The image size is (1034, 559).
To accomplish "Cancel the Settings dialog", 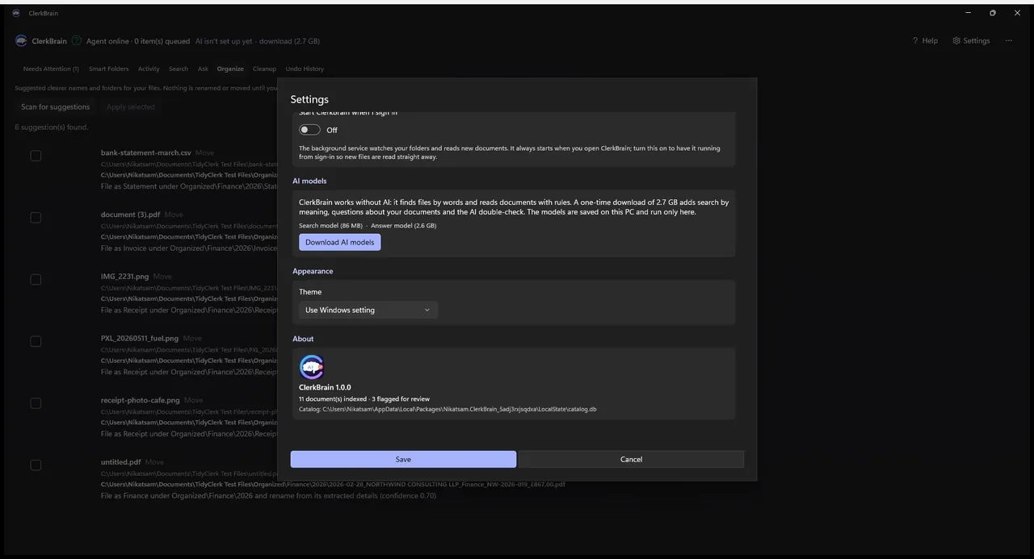I will pos(631,459).
